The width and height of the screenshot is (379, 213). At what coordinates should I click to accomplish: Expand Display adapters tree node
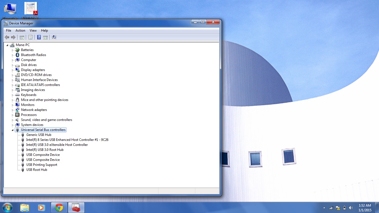click(12, 70)
